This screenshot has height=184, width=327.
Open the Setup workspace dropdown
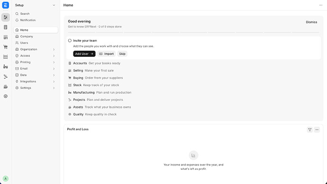pyautogui.click(x=35, y=5)
